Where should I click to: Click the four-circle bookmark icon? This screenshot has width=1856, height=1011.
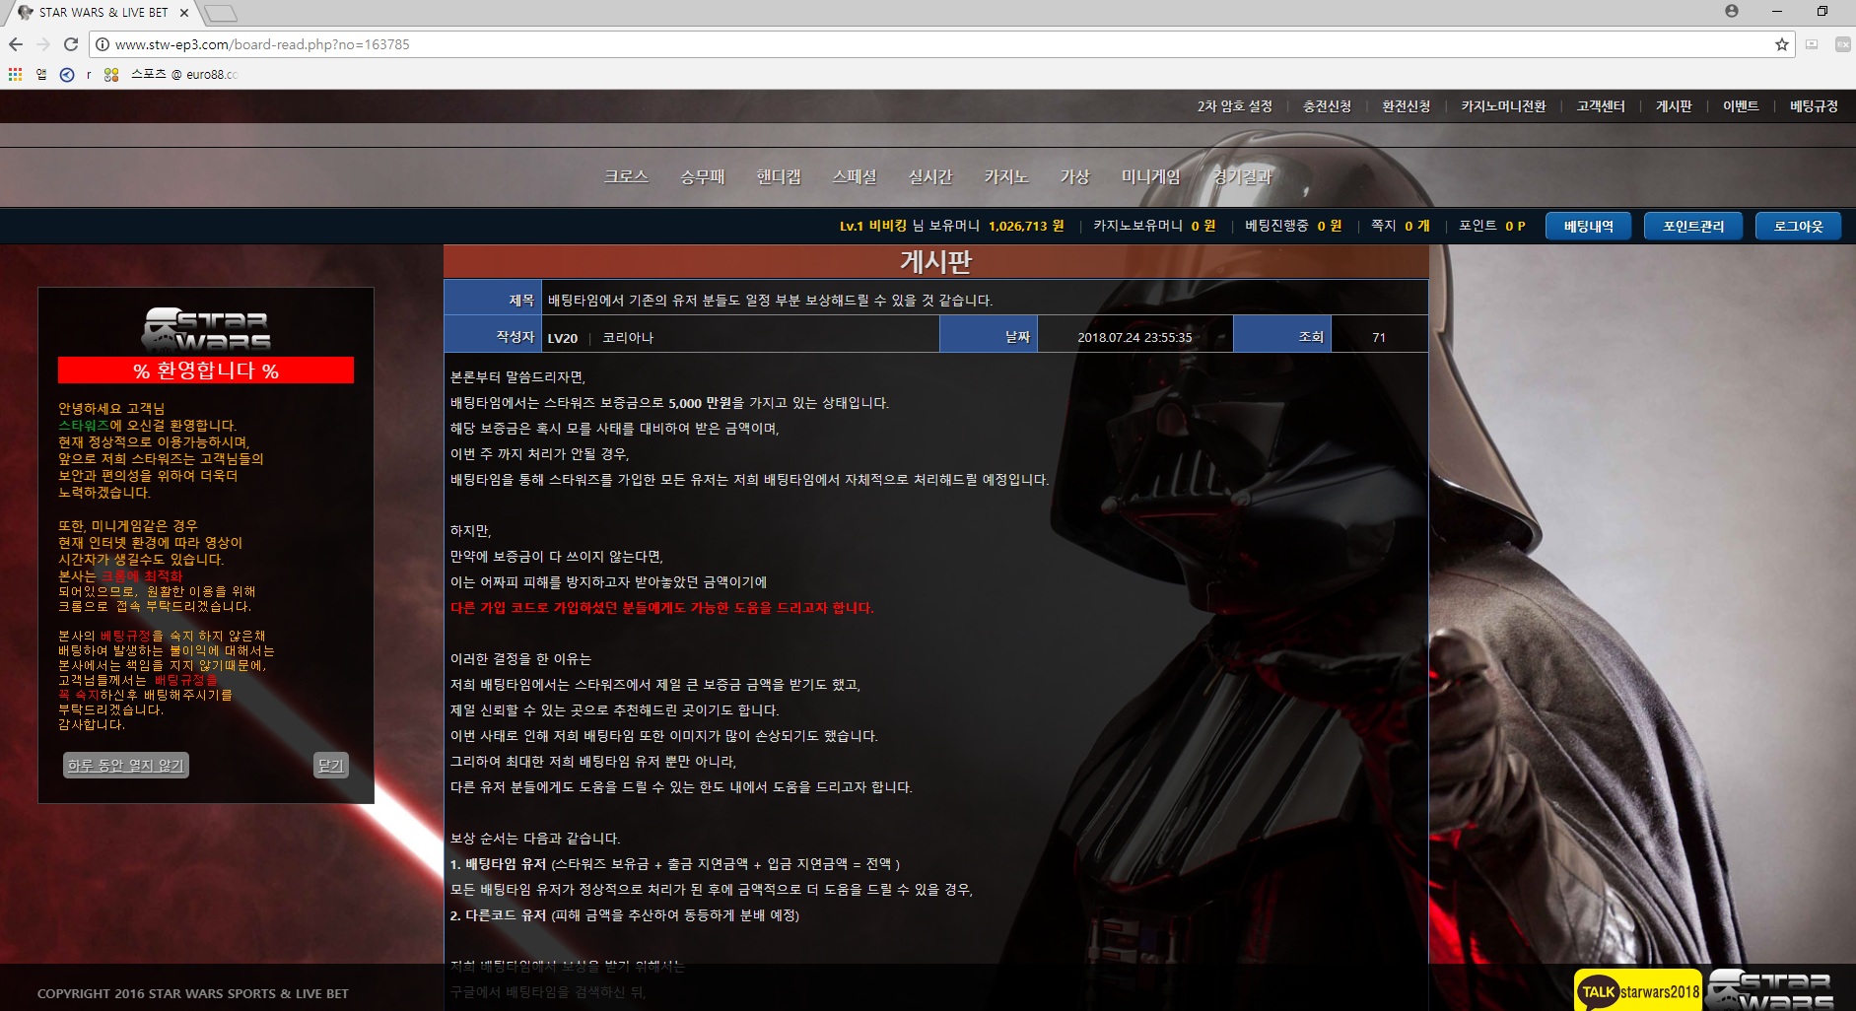click(x=111, y=74)
